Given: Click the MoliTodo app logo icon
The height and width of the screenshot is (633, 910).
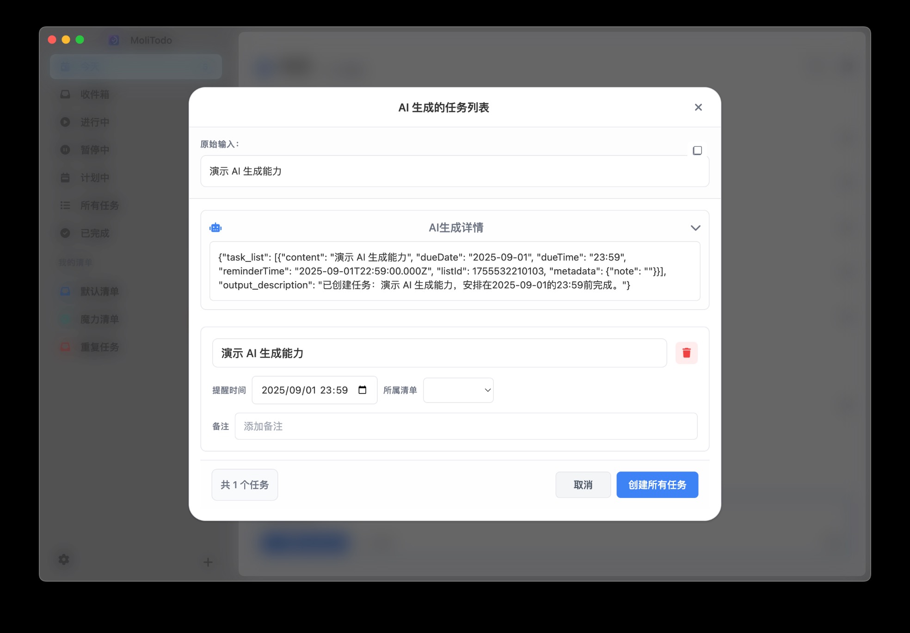Looking at the screenshot, I should pyautogui.click(x=114, y=40).
